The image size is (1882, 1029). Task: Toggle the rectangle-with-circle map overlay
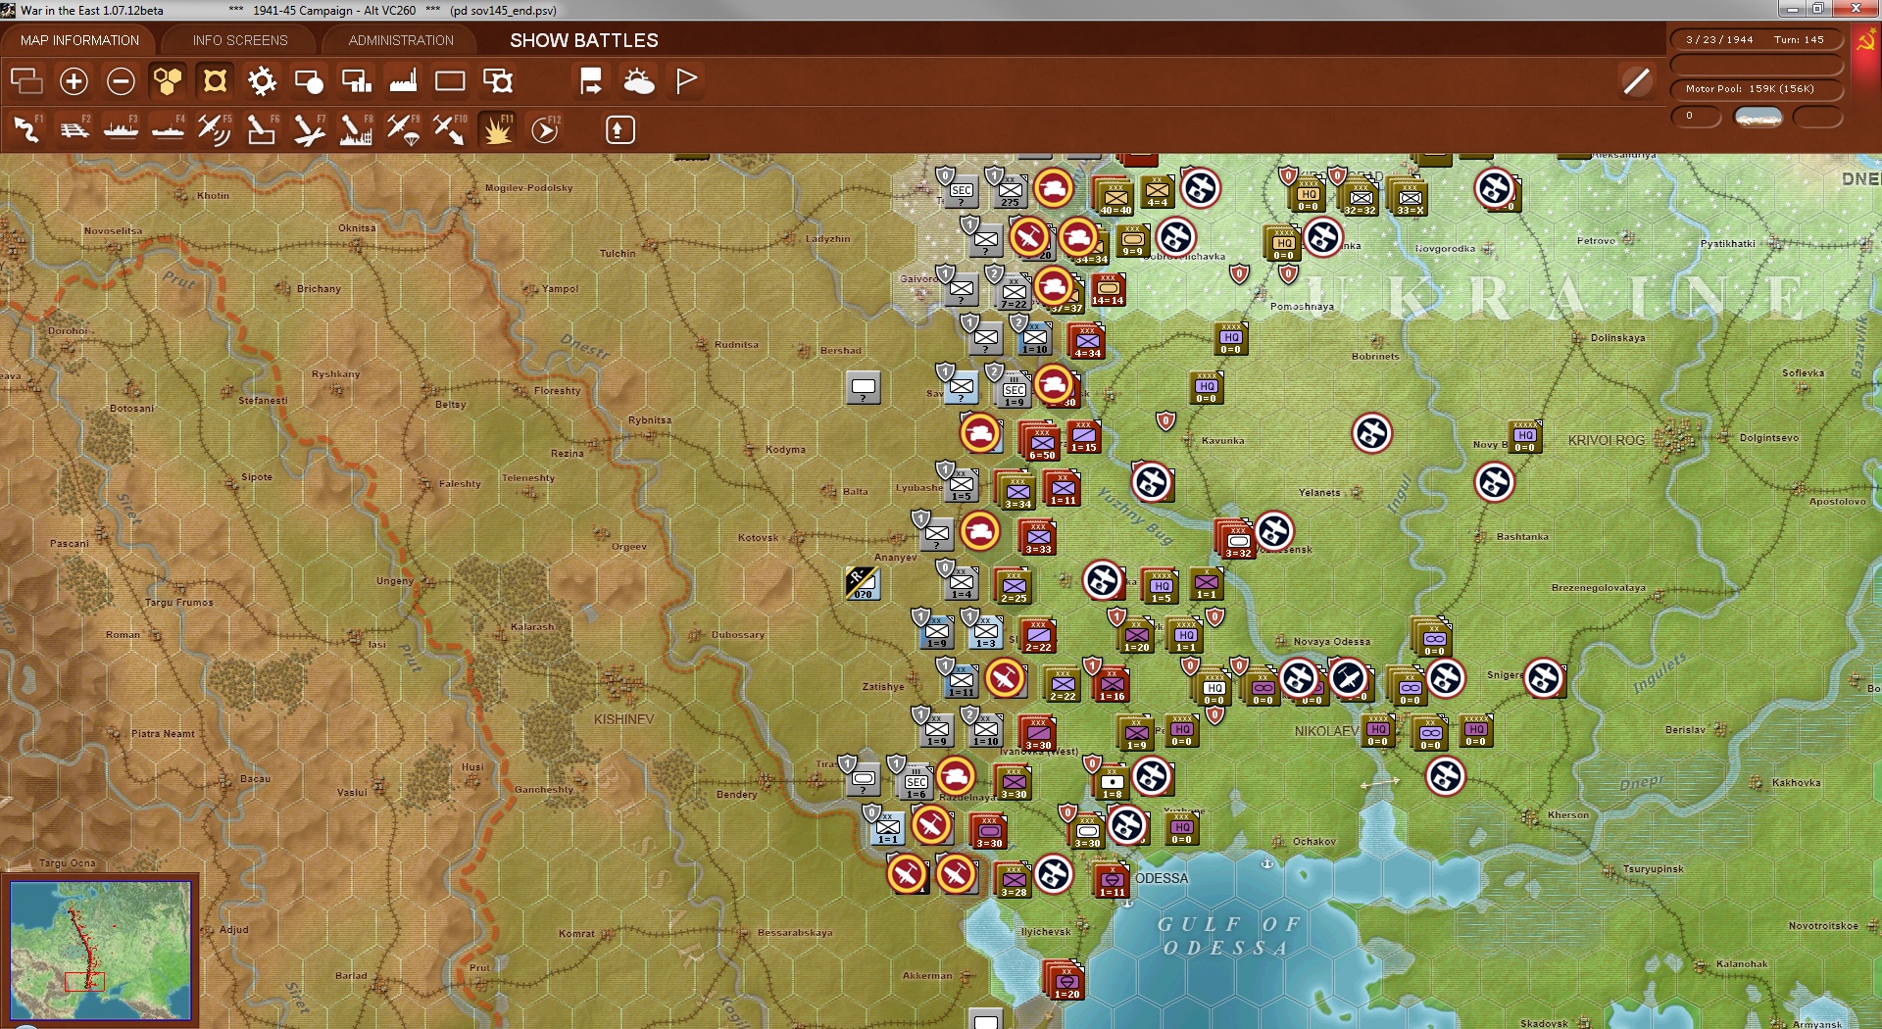(x=309, y=81)
